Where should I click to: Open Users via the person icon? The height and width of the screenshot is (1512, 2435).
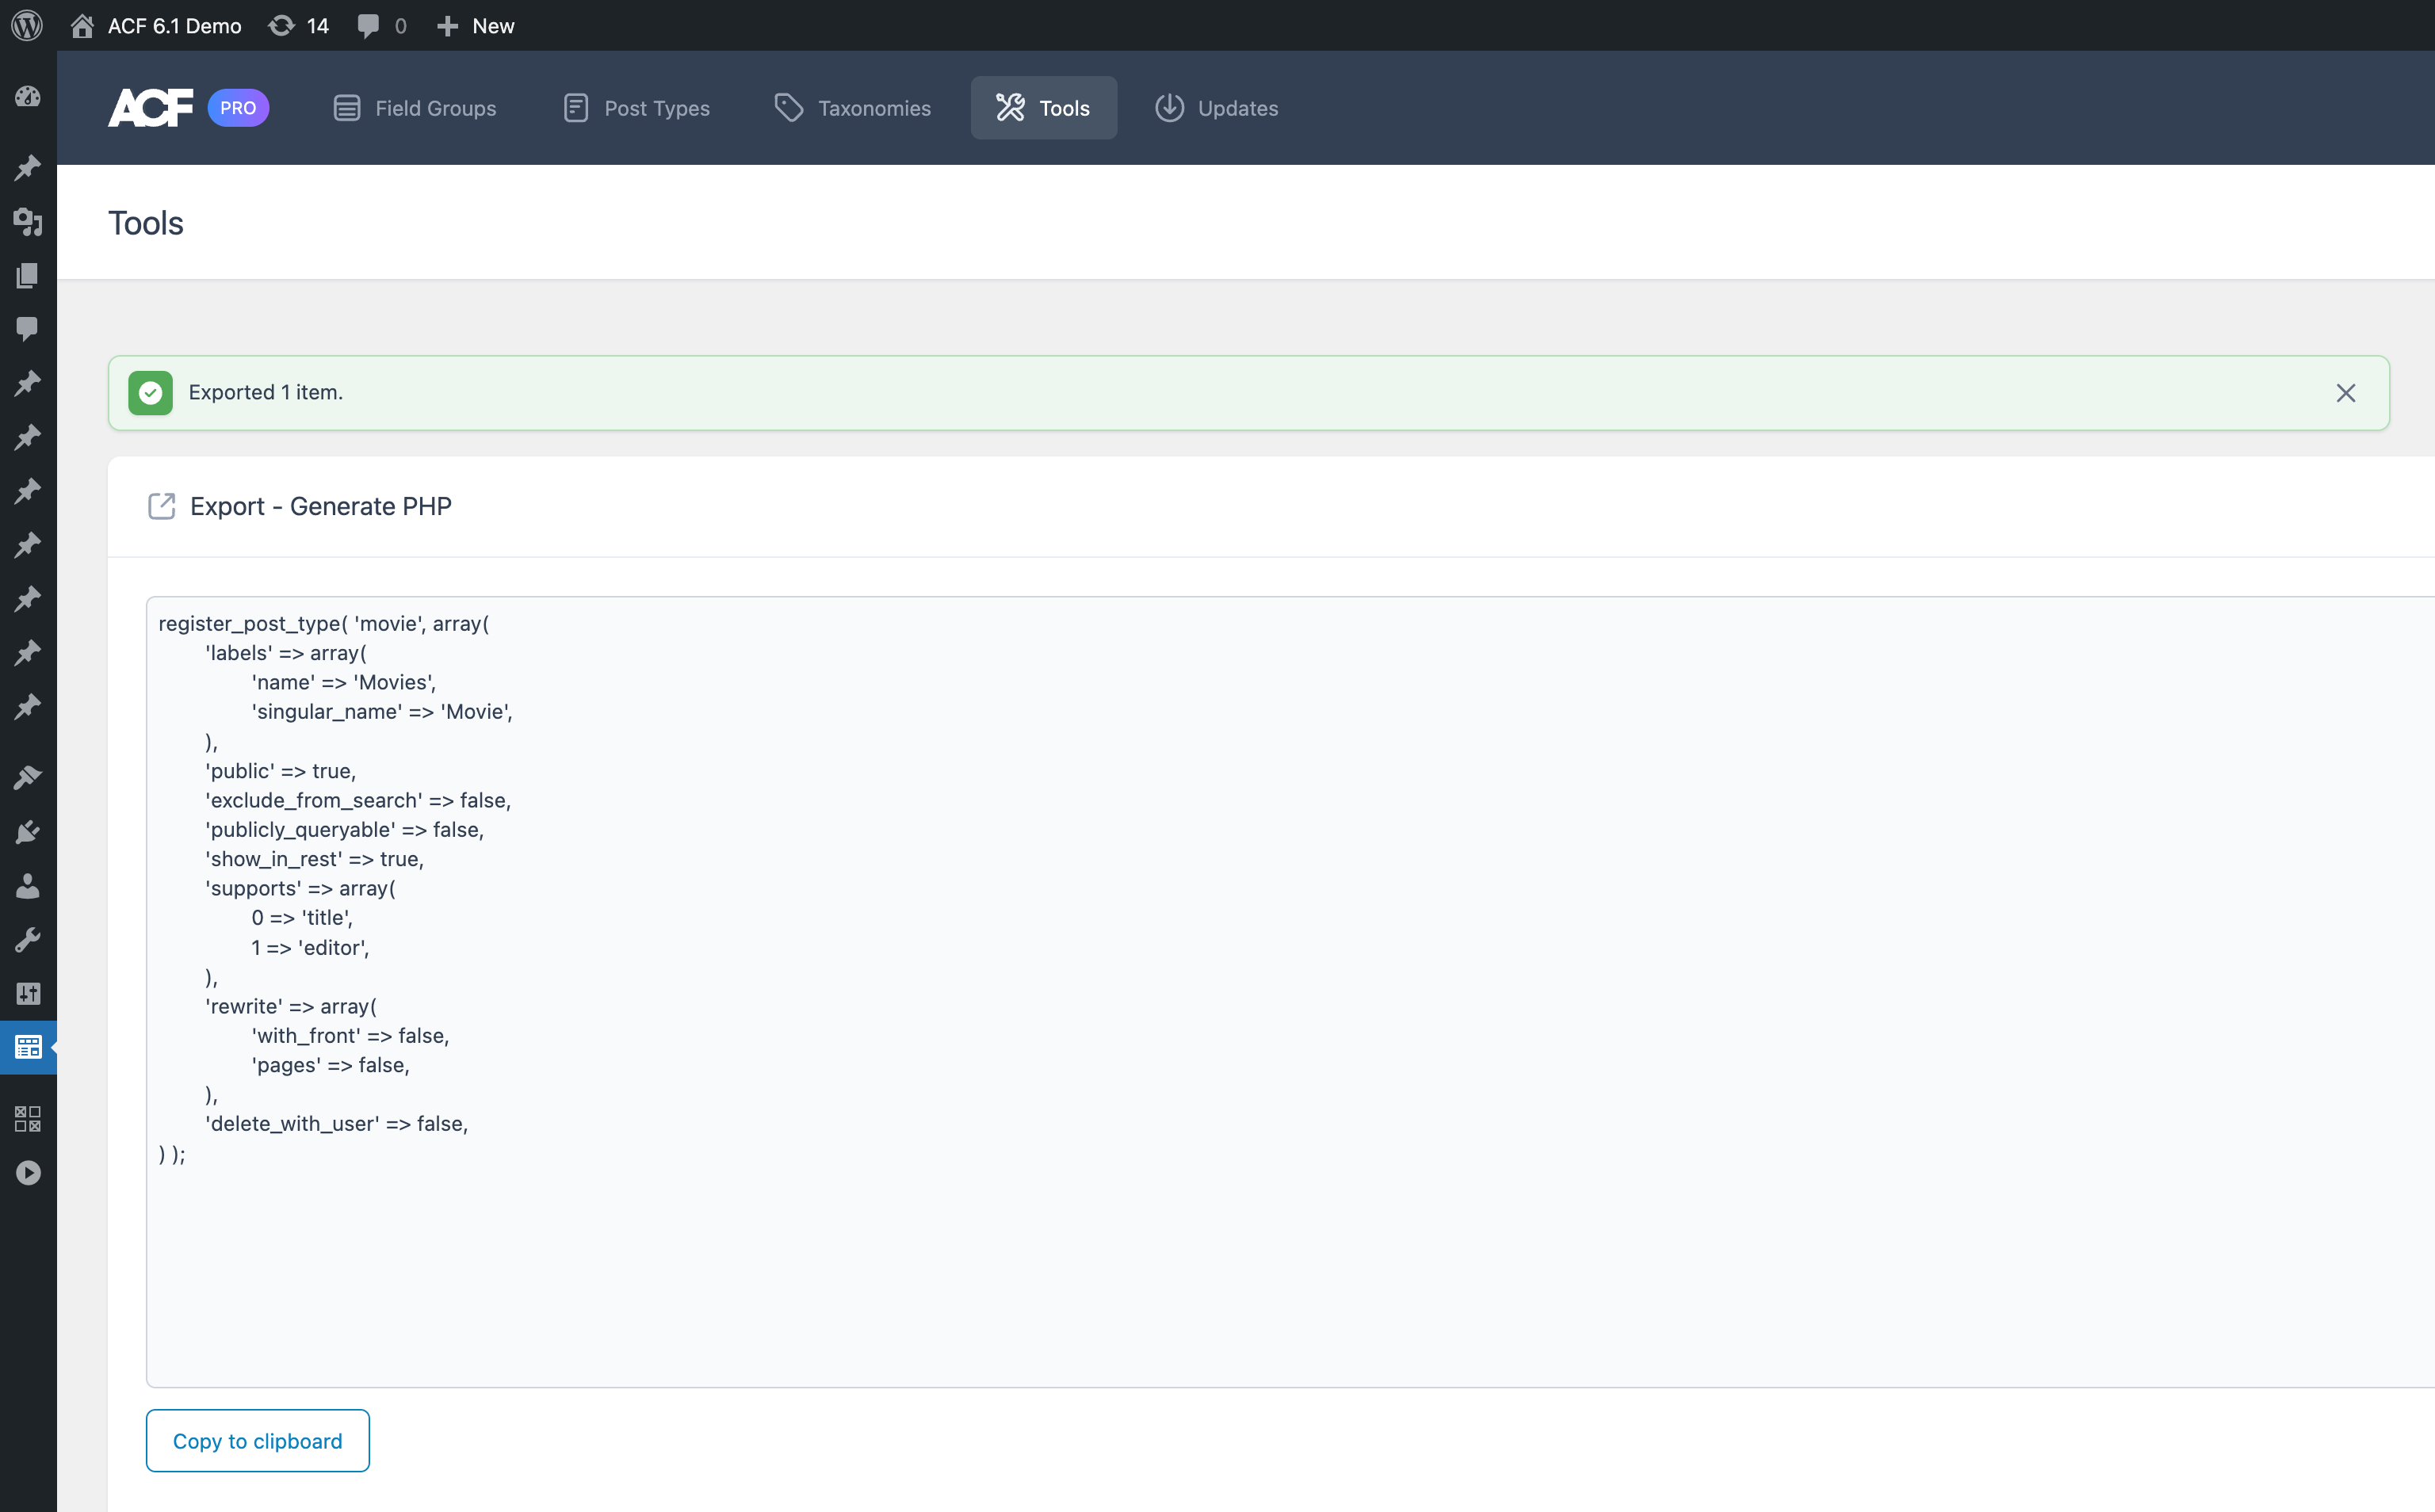(28, 886)
